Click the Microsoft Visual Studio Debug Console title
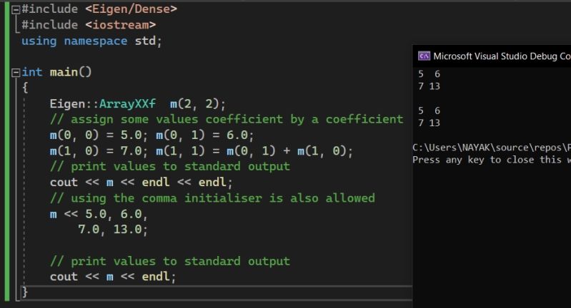Image resolution: width=571 pixels, height=308 pixels. pyautogui.click(x=502, y=56)
